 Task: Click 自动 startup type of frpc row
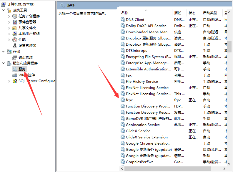[207, 100]
